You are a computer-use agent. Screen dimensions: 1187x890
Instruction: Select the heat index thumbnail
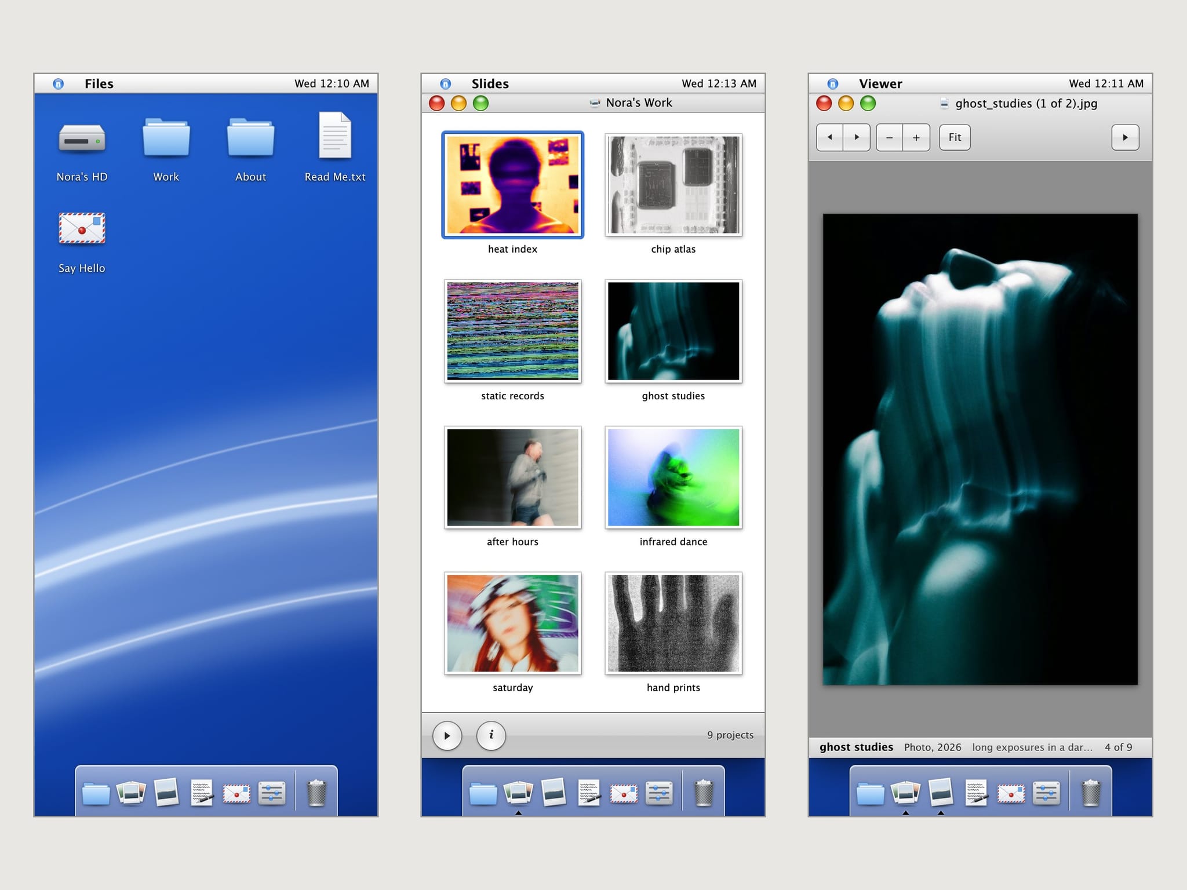click(512, 185)
